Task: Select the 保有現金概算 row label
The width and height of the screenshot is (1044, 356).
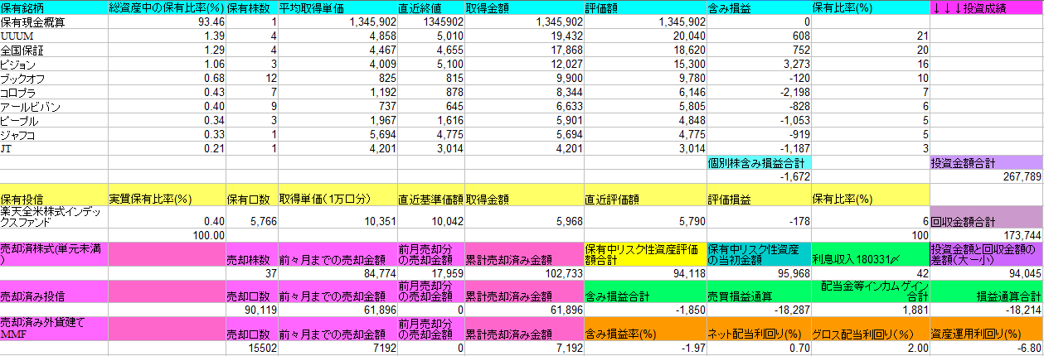Action: point(54,22)
